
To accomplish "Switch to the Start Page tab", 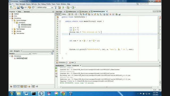I will (59, 11).
